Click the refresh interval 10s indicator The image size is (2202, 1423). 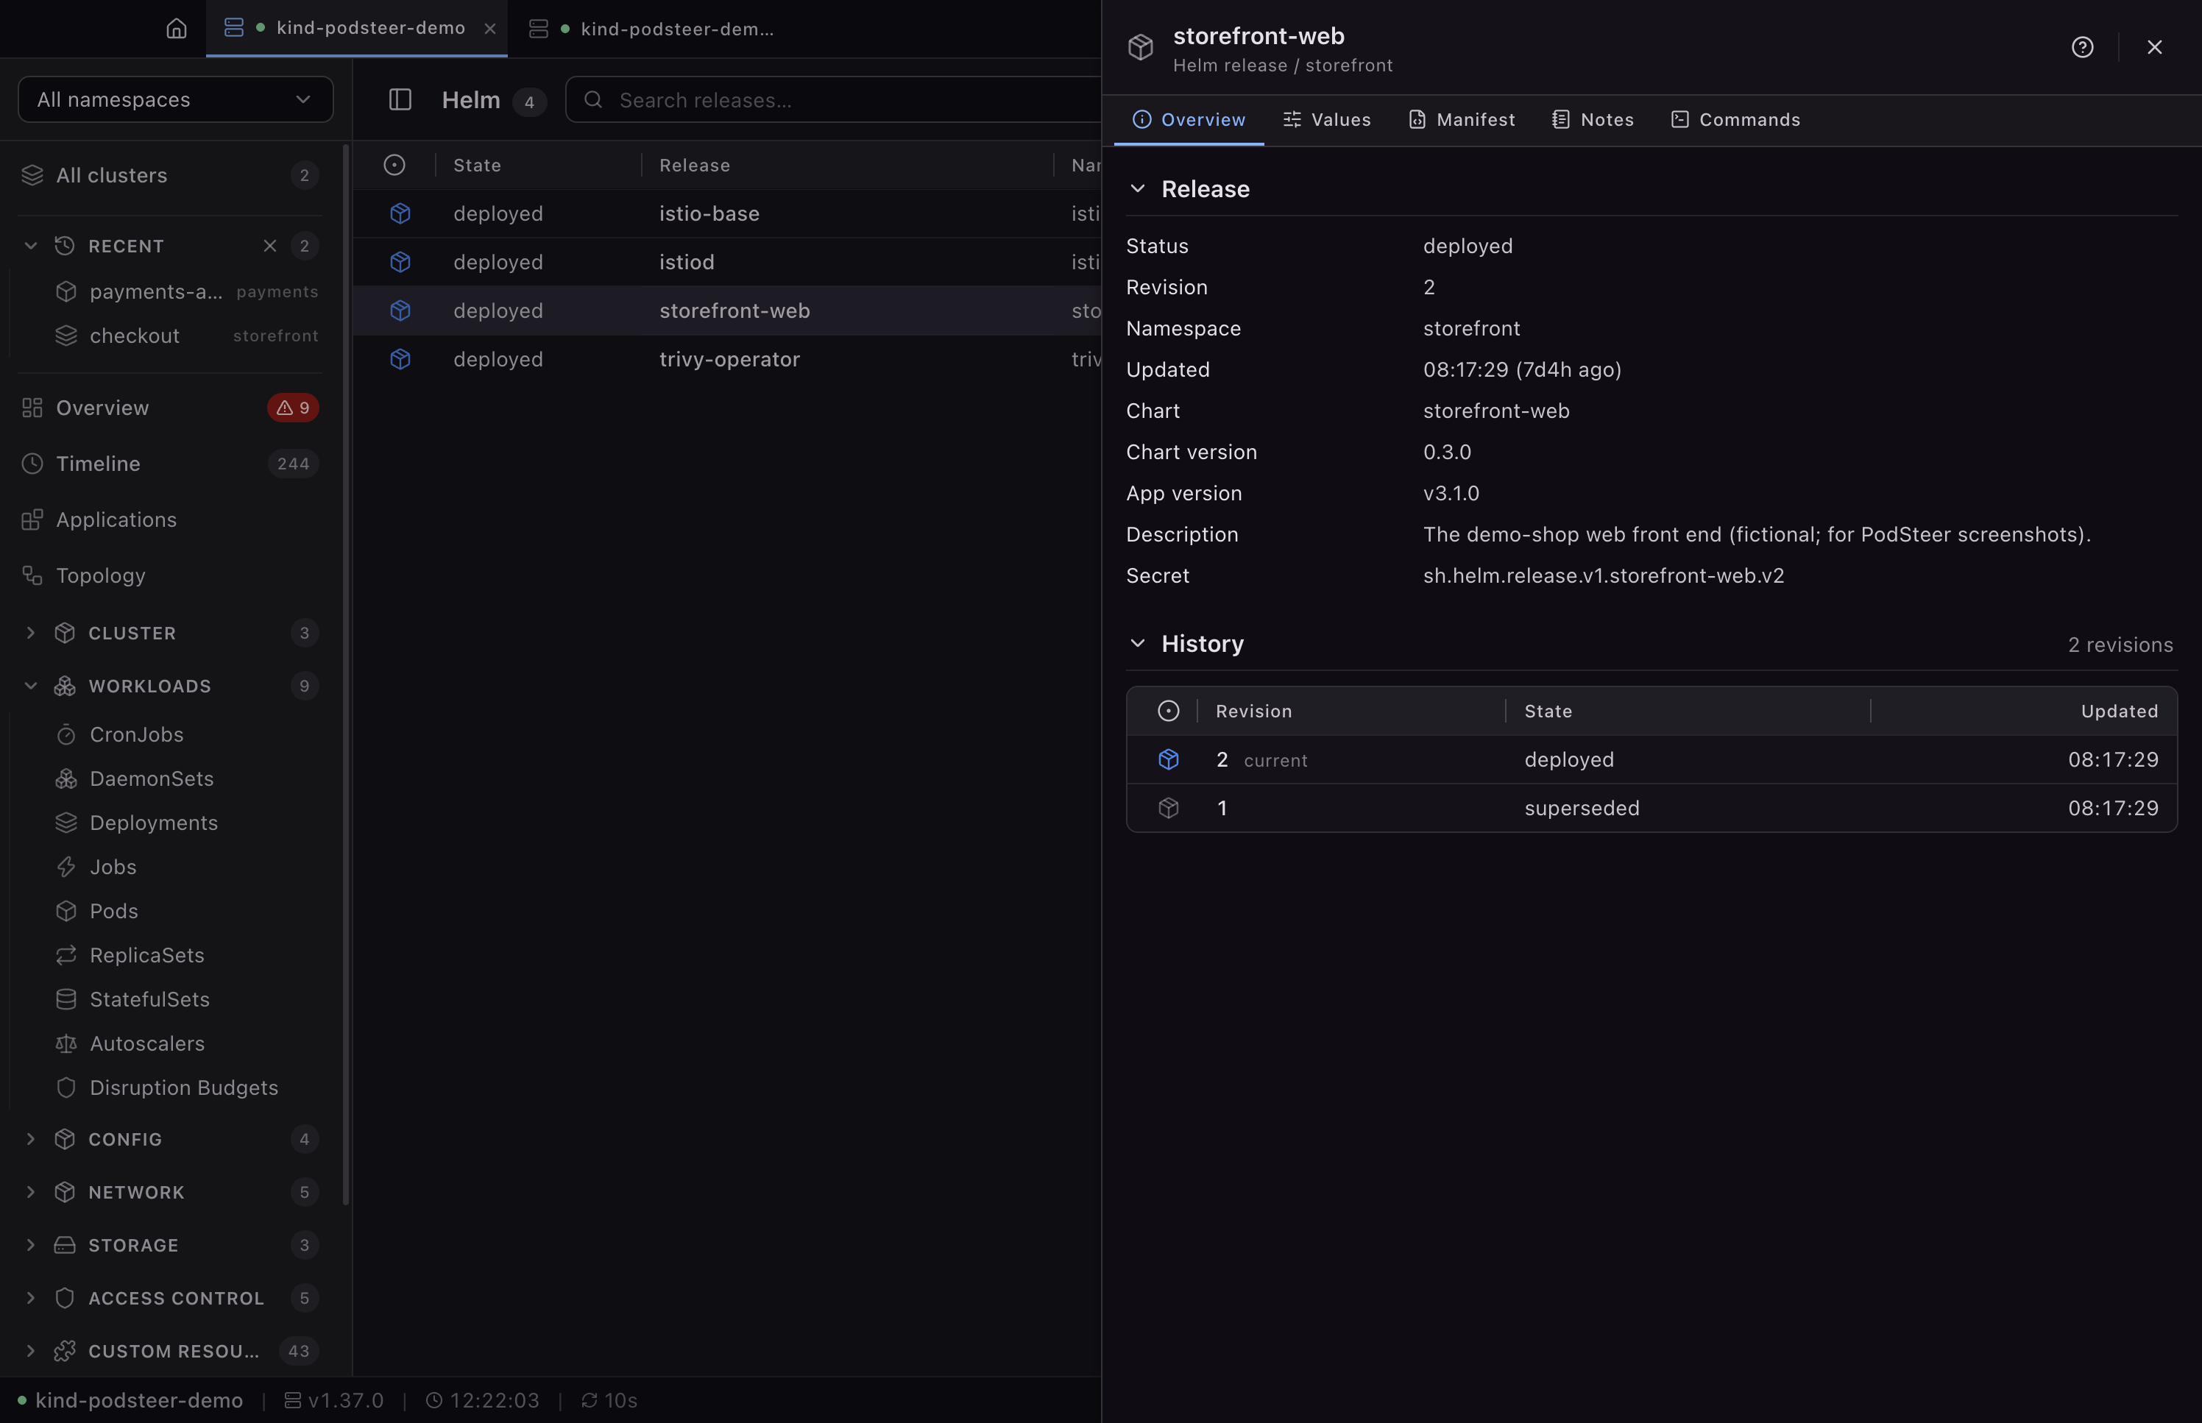(609, 1400)
